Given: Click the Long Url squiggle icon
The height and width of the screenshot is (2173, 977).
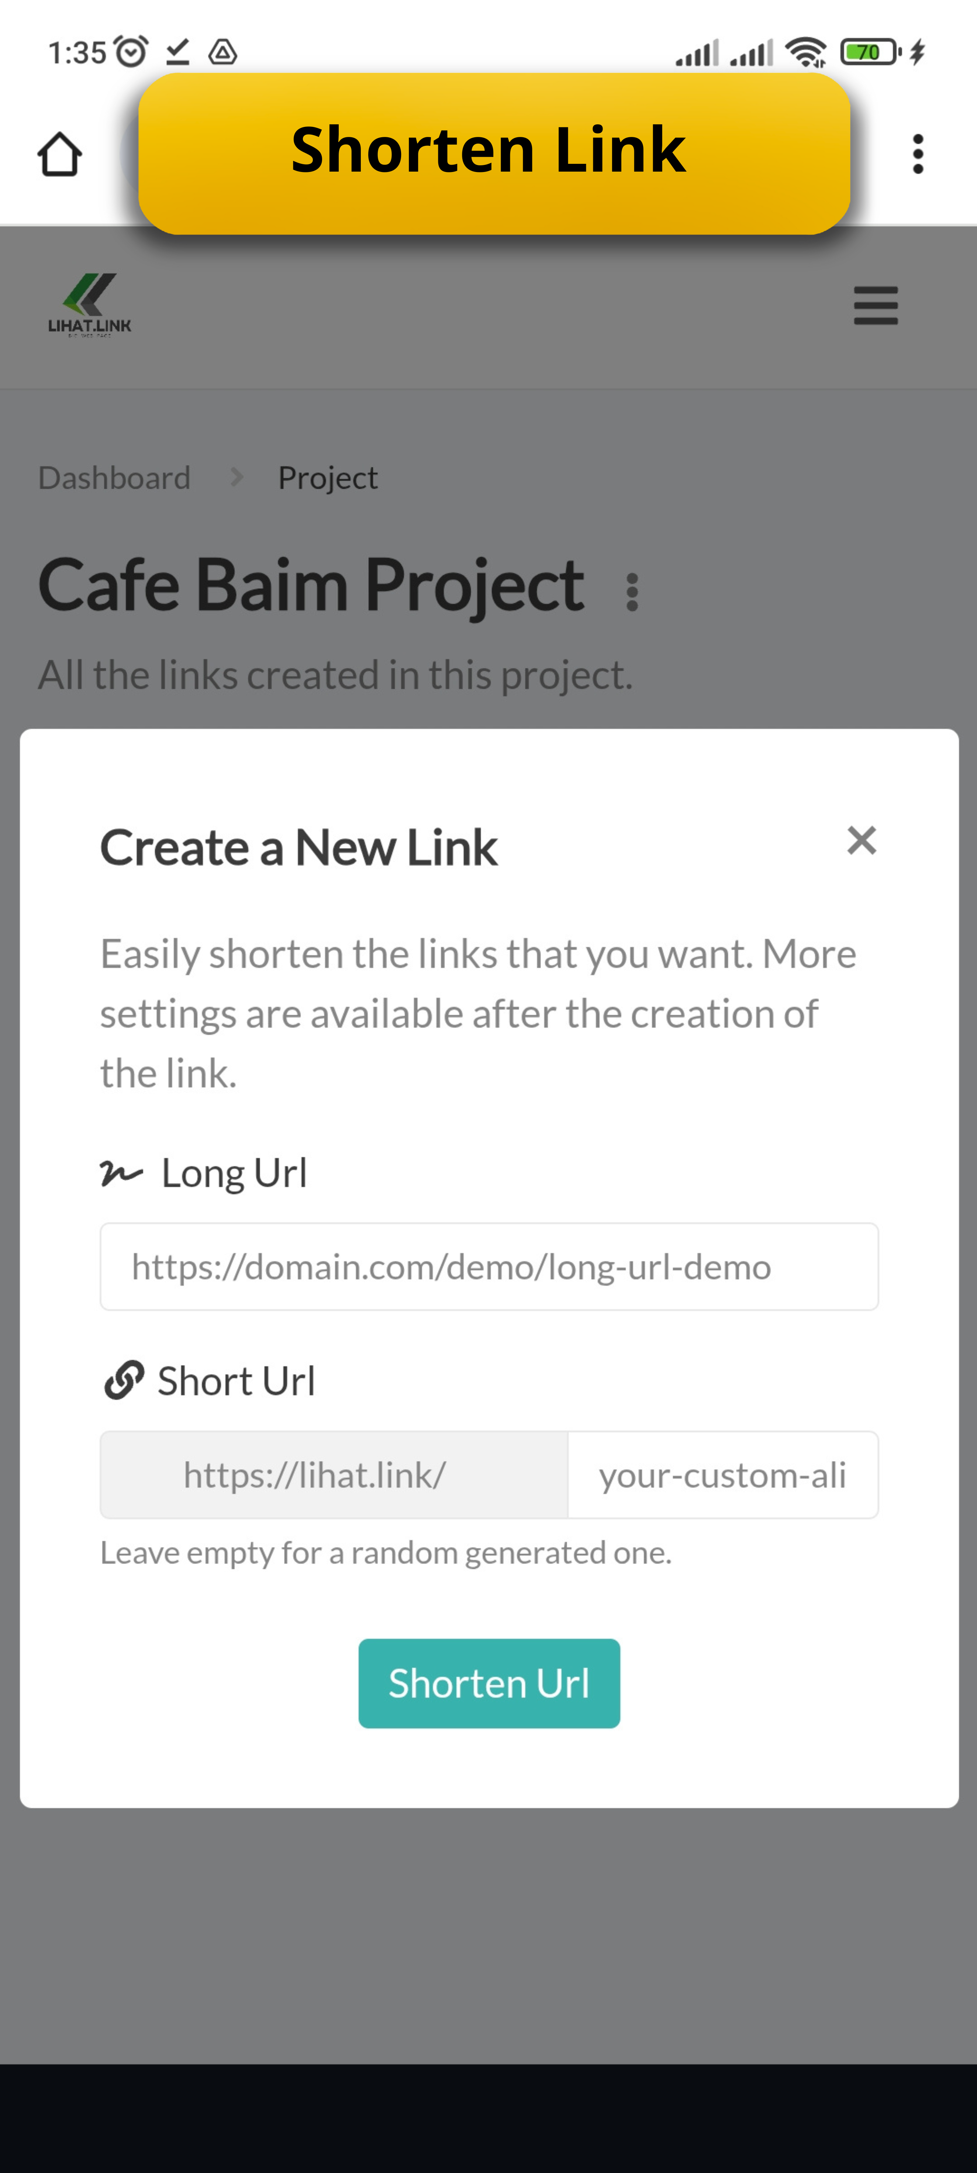Looking at the screenshot, I should [121, 1173].
